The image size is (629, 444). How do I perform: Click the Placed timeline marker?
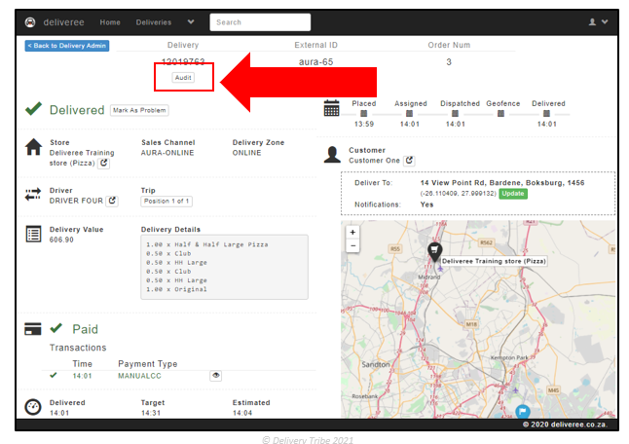coord(364,114)
